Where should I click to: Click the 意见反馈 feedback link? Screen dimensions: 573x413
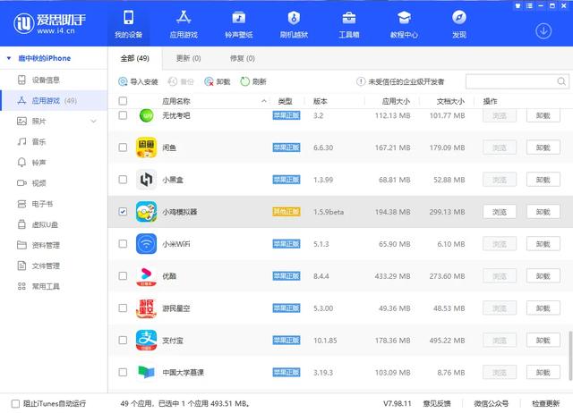pyautogui.click(x=437, y=403)
